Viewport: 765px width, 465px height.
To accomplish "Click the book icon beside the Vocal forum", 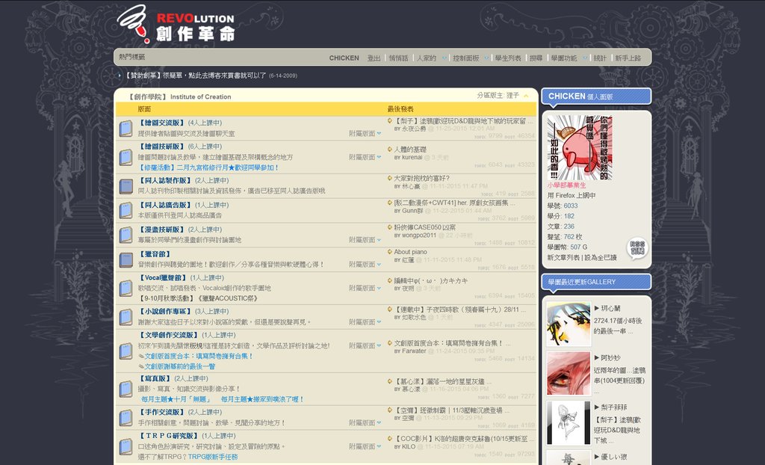I will (x=126, y=288).
